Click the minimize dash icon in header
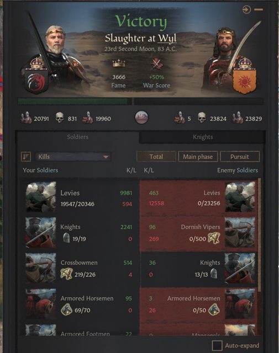The width and height of the screenshot is (279, 353). point(259,9)
